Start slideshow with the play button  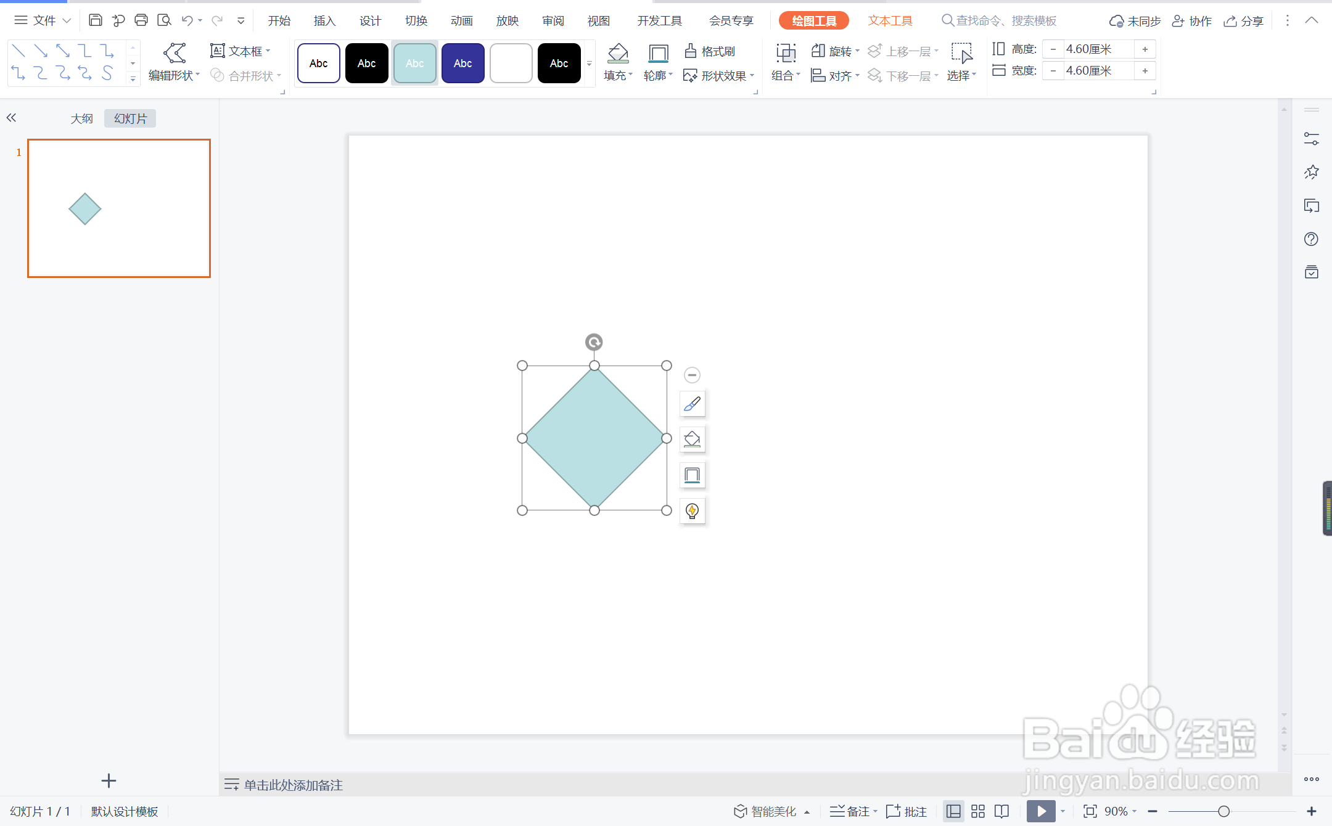[1041, 811]
